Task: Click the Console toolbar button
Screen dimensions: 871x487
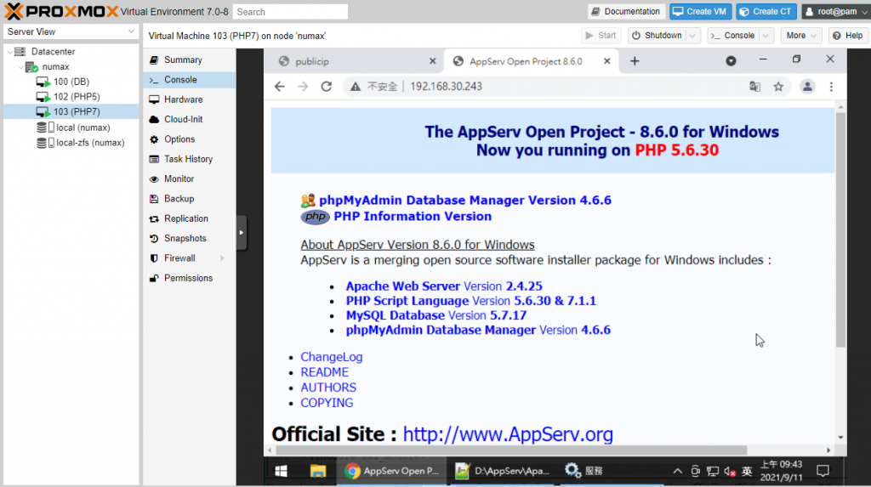Action: coord(732,36)
